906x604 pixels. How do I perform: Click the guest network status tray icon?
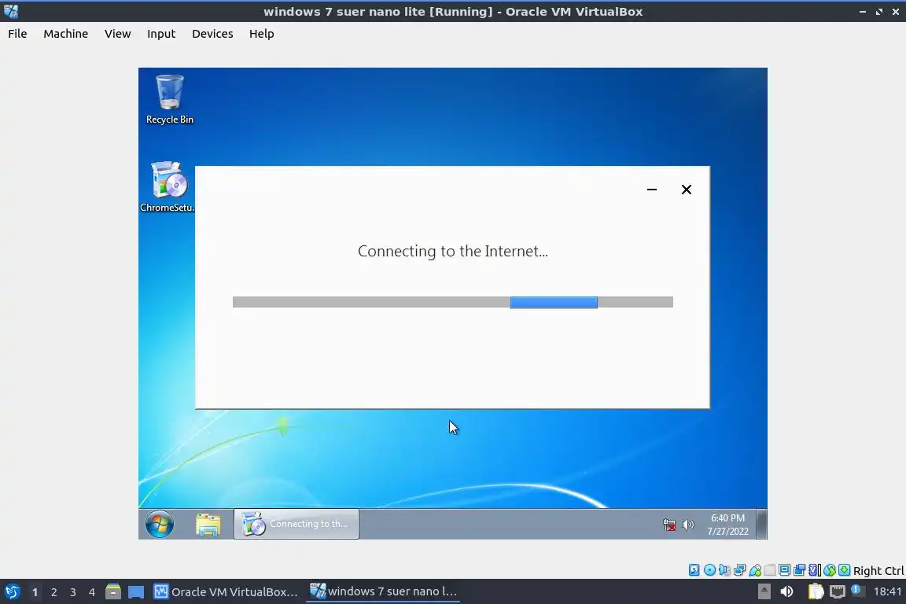[x=669, y=525]
